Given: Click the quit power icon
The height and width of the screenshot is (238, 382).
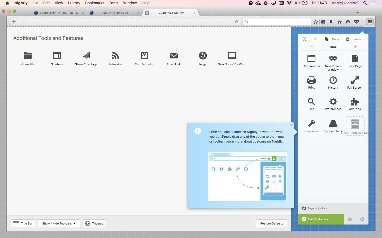Looking at the screenshot, I should tap(362, 219).
